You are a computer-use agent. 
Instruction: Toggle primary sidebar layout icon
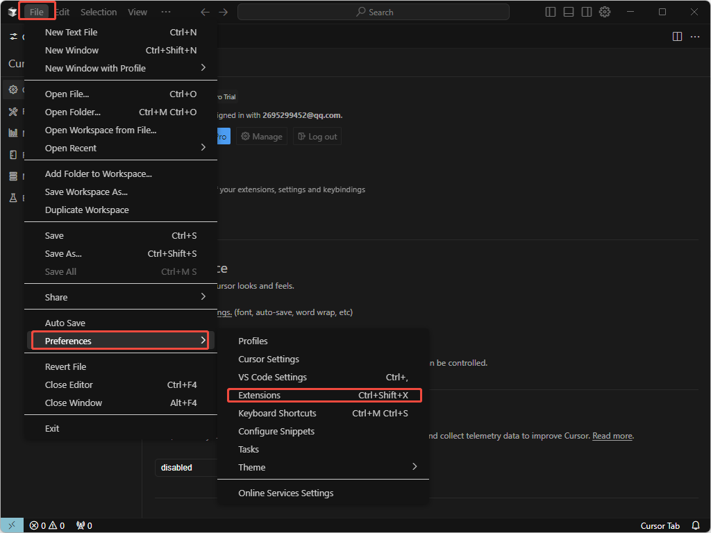(x=551, y=12)
